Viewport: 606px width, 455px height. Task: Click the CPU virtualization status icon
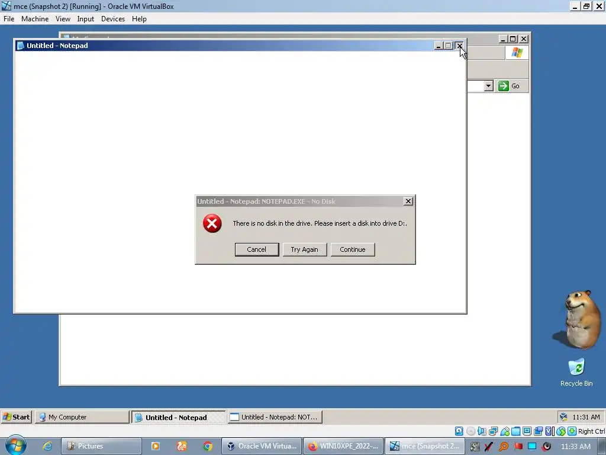click(550, 431)
